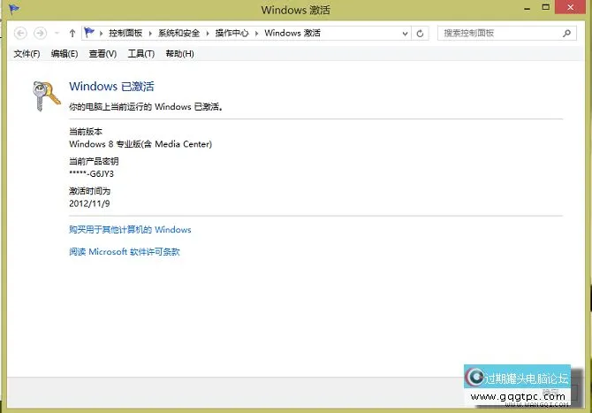The image size is (592, 413).
Task: Refresh the Windows 激活 page
Action: [420, 34]
